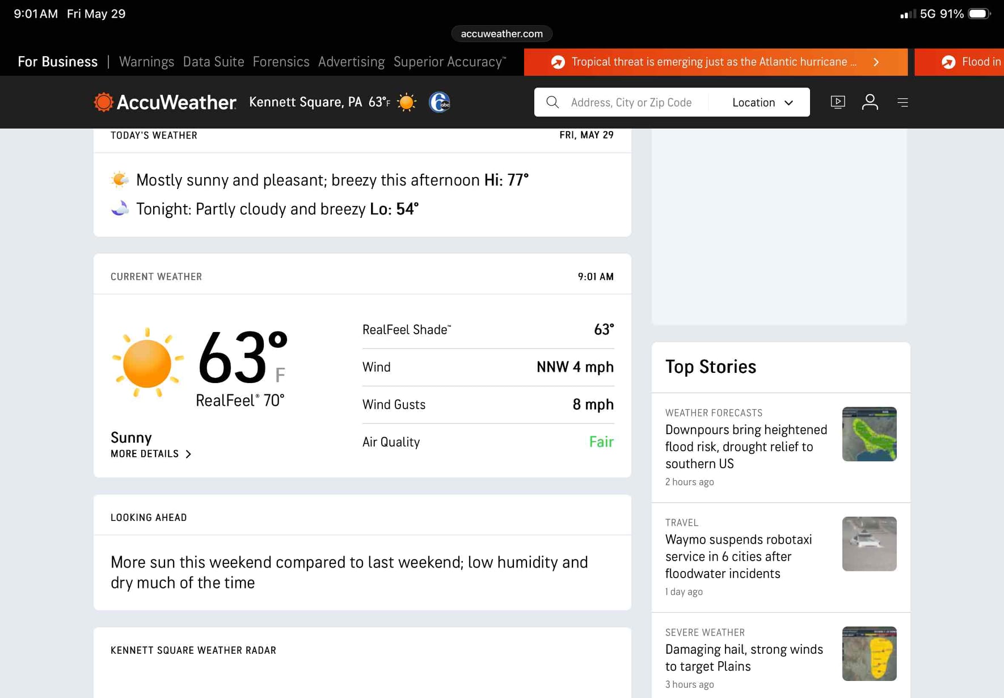Click the FRI, MAY 29 date label

point(587,135)
